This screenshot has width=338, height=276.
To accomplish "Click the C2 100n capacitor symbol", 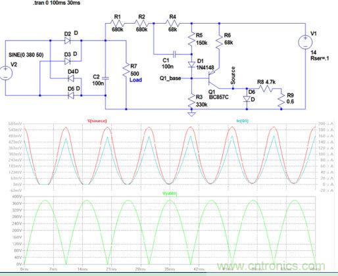I will point(105,78).
